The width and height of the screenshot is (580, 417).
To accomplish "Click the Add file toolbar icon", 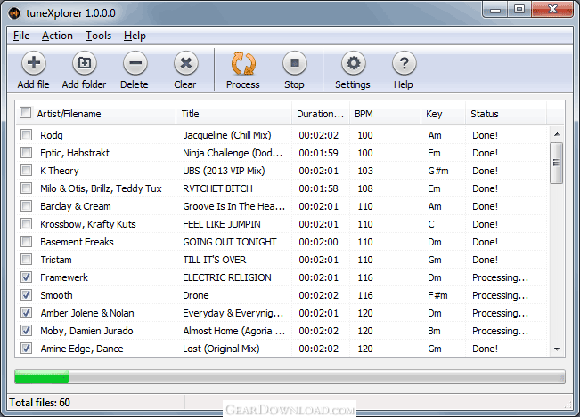I will [34, 64].
